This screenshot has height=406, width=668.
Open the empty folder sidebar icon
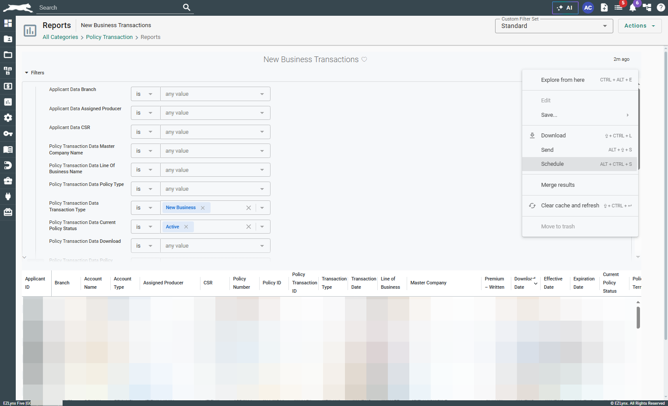(8, 55)
